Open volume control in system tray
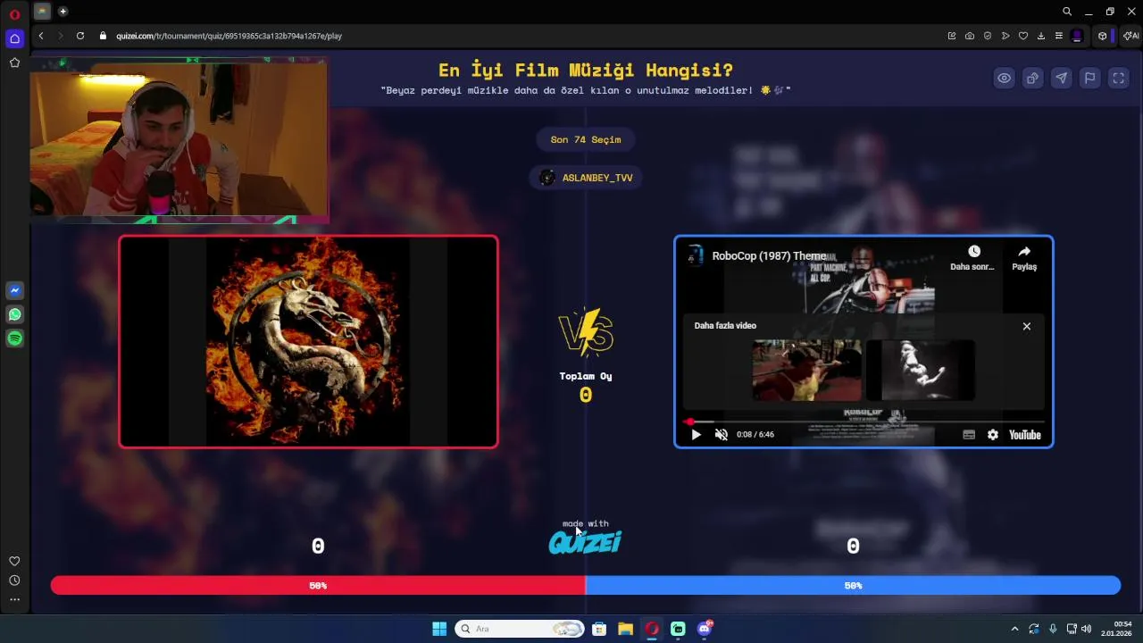1143x643 pixels. coord(1086,629)
